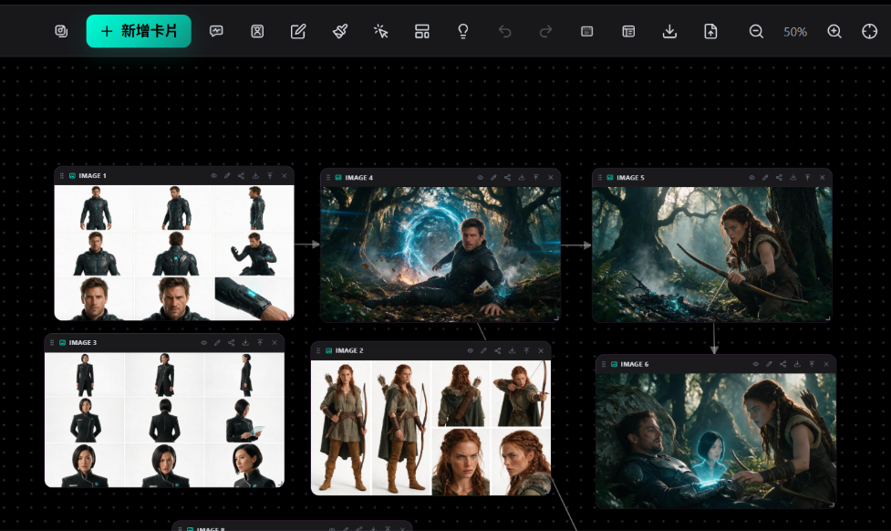This screenshot has height=531, width=891.
Task: Click the lightbulb idea icon
Action: click(463, 31)
